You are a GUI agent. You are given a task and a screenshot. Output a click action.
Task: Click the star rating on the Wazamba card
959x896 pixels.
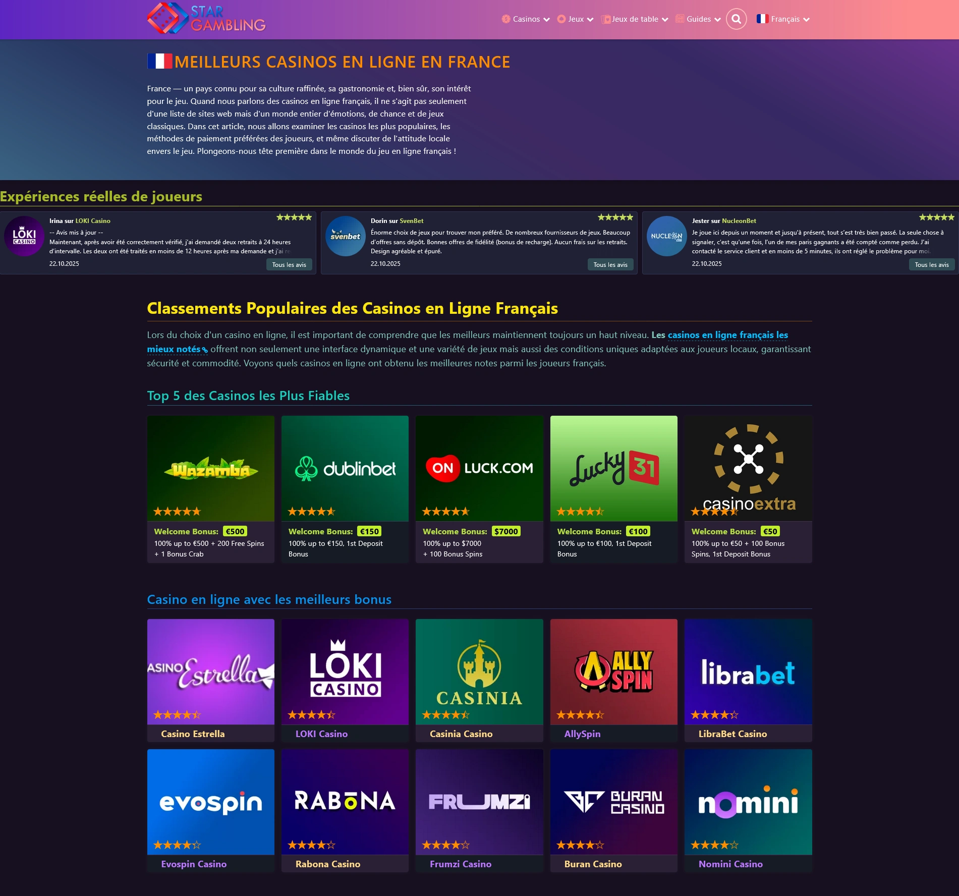177,512
